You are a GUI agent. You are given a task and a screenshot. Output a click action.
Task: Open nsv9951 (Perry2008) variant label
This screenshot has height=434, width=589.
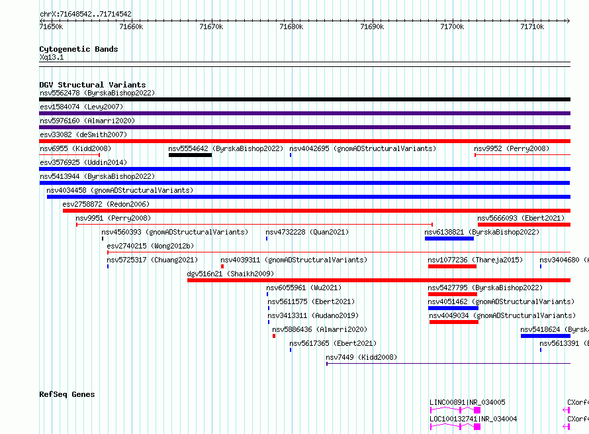pyautogui.click(x=113, y=218)
